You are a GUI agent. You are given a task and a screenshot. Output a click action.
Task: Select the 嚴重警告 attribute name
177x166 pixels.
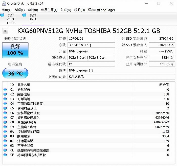pos(24,90)
